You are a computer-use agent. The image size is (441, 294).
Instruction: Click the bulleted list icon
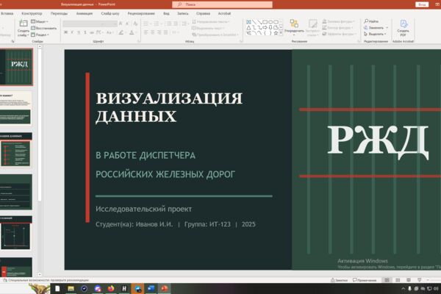tap(147, 24)
